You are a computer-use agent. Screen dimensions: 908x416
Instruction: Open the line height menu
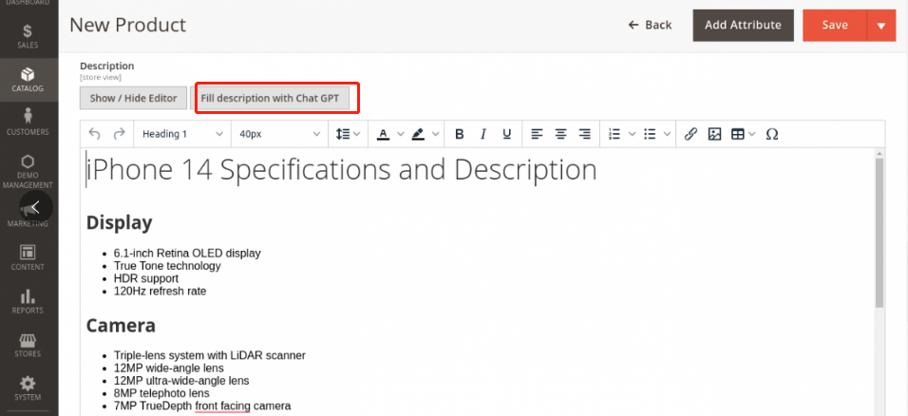coord(348,135)
